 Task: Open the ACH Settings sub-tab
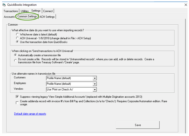pos(47,17)
